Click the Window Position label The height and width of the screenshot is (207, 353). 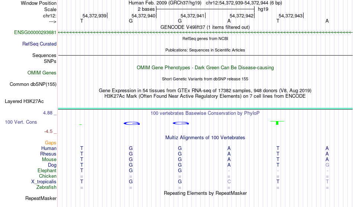pyautogui.click(x=39, y=3)
